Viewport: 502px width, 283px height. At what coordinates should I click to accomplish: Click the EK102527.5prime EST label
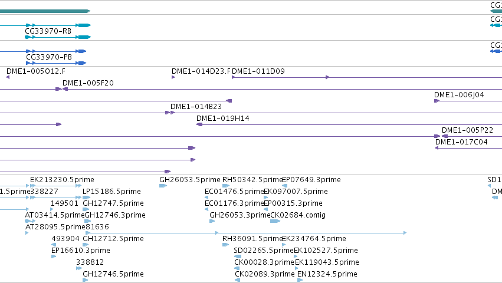tap(326, 251)
